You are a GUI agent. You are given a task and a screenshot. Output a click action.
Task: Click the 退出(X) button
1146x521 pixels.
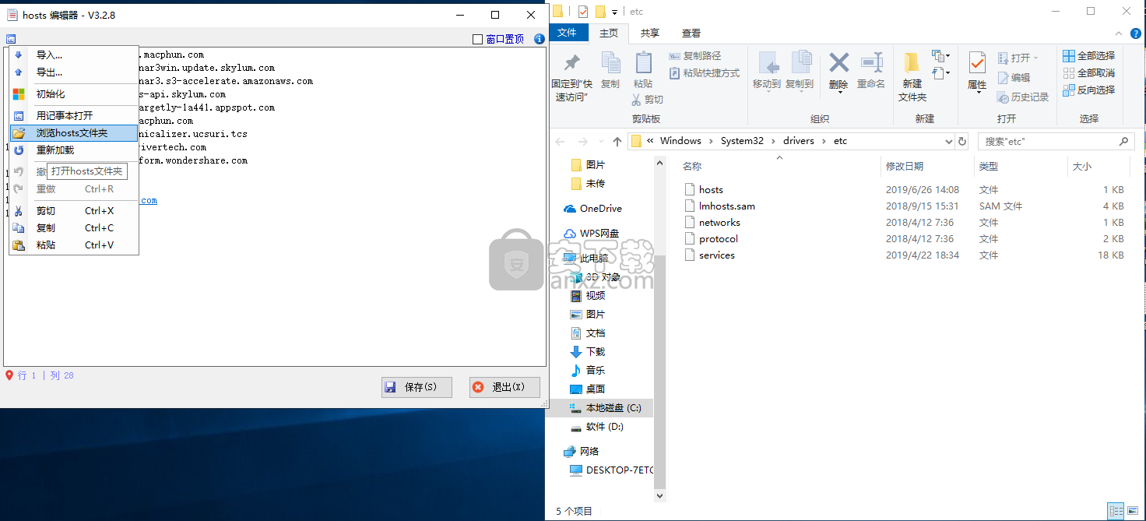[504, 387]
